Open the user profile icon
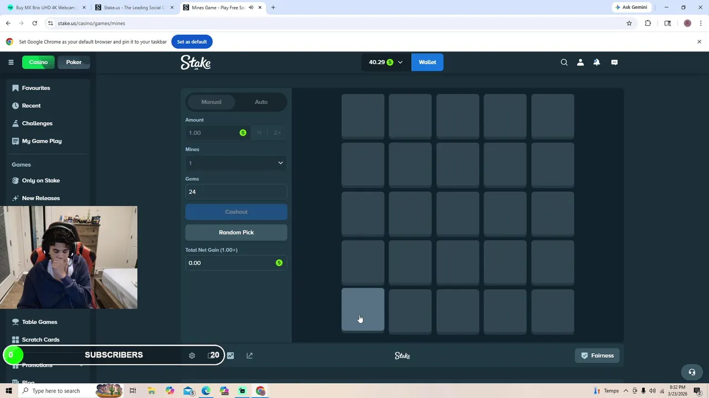The height and width of the screenshot is (398, 709). point(580,62)
